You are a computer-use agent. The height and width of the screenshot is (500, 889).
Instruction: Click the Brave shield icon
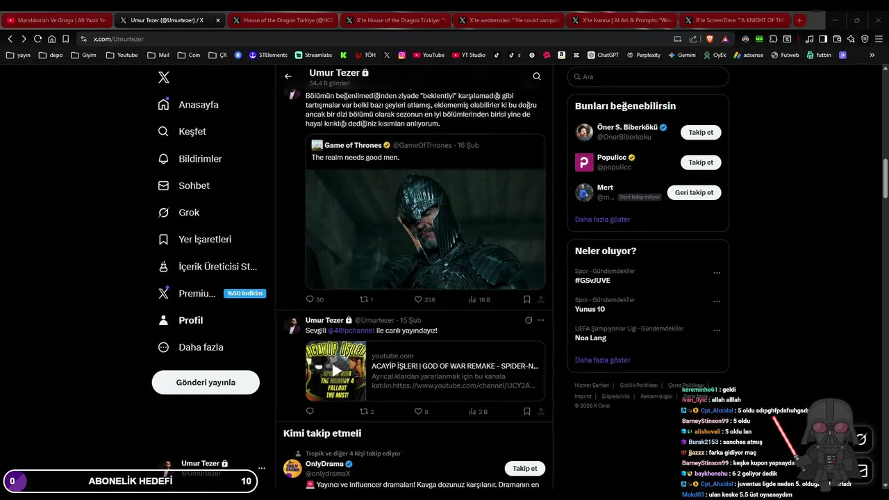click(710, 39)
